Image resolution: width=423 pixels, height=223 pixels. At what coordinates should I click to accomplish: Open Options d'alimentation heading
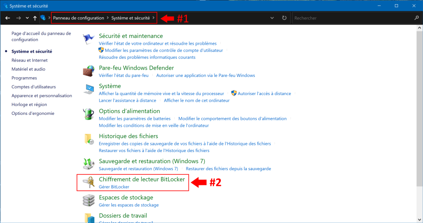(129, 111)
